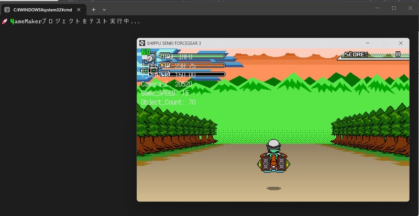Close the cmd terminal tab
This screenshot has width=419, height=216.
(79, 10)
